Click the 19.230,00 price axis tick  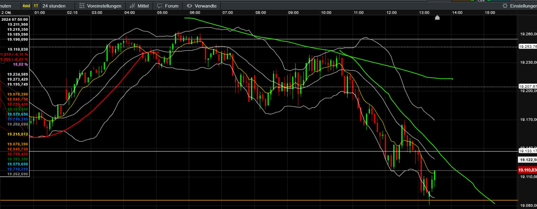528,62
